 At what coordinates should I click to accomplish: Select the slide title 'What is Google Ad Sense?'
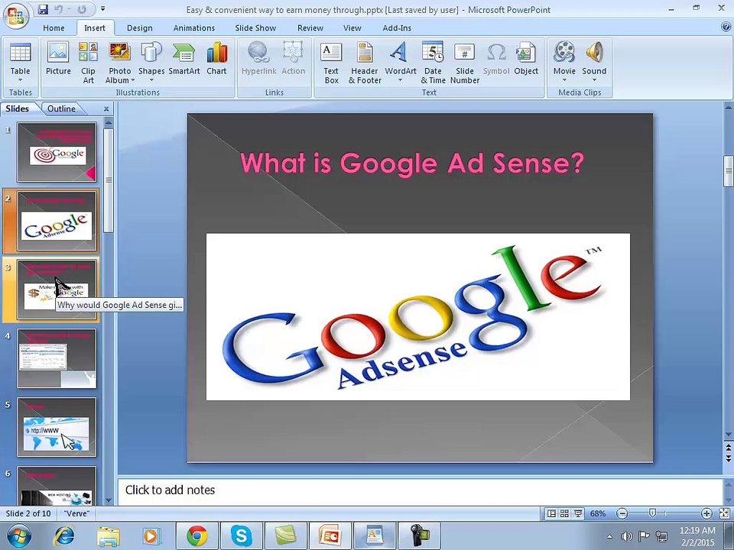click(x=412, y=163)
